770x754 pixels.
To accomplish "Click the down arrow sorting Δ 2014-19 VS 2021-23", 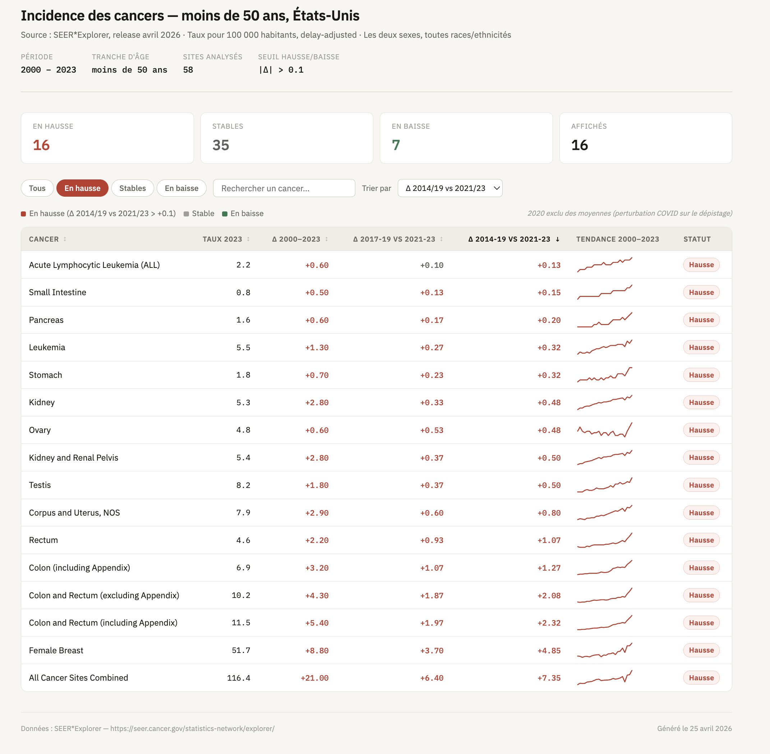I will pos(558,239).
